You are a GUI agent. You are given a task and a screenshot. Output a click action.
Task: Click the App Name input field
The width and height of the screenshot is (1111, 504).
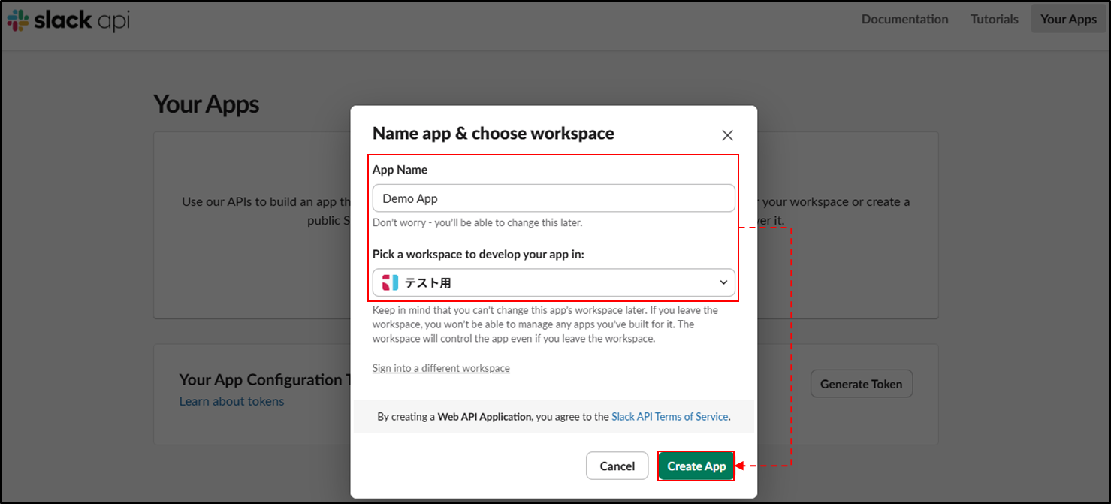tap(553, 198)
